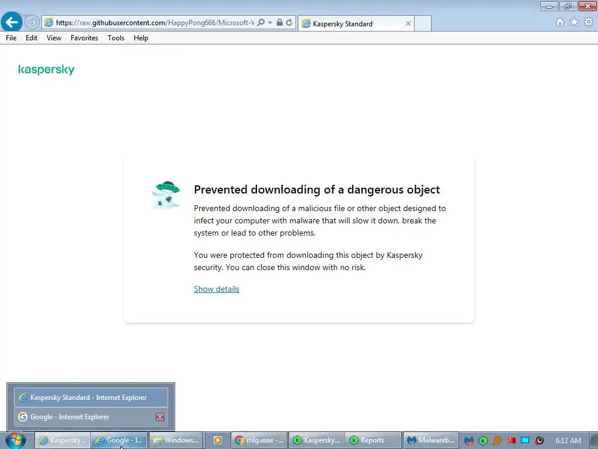Select Kaspersky Standard - Internet Explorer preview

[91, 398]
